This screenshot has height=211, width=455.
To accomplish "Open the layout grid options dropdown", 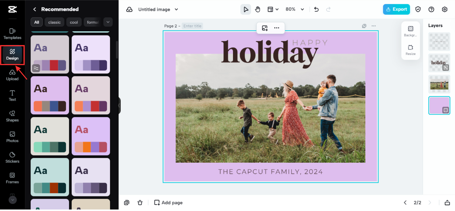I will click(x=273, y=10).
